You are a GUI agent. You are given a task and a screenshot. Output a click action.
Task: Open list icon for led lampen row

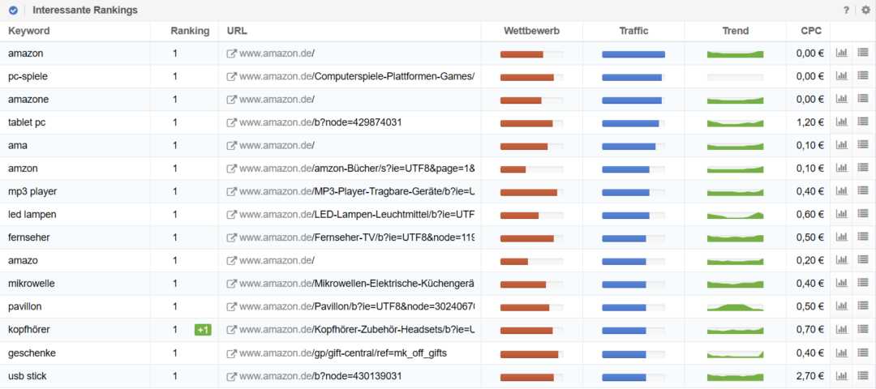863,214
